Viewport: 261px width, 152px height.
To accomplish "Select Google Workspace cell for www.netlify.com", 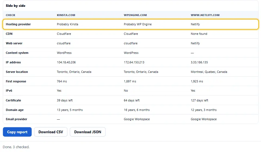I will (204, 119).
